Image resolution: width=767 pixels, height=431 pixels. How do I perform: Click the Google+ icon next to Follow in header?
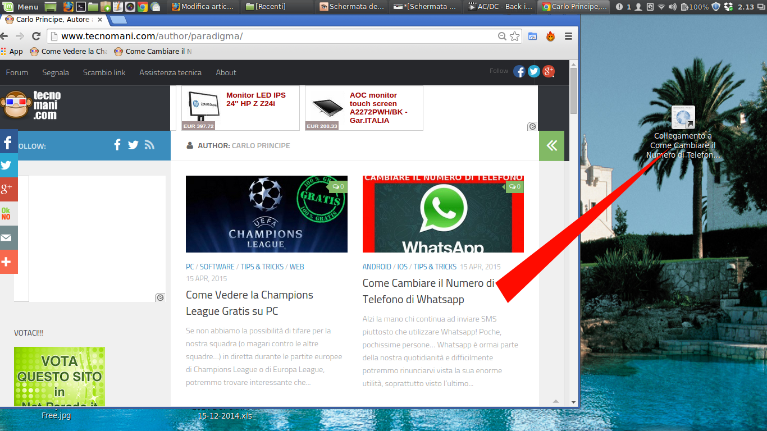(549, 71)
